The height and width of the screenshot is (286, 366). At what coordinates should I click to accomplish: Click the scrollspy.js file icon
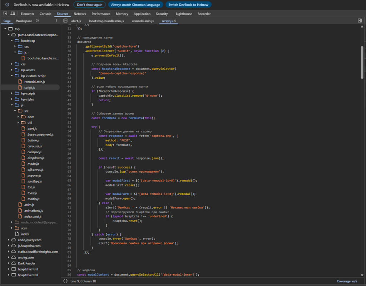point(23,181)
